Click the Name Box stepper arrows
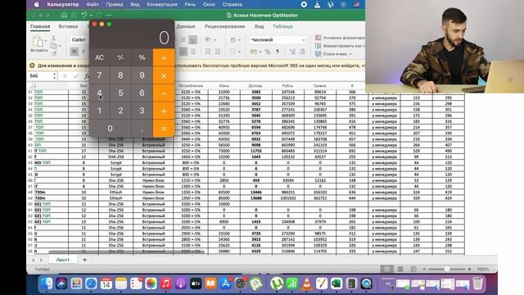Viewport: 524px width, 295px height. pyautogui.click(x=55, y=76)
